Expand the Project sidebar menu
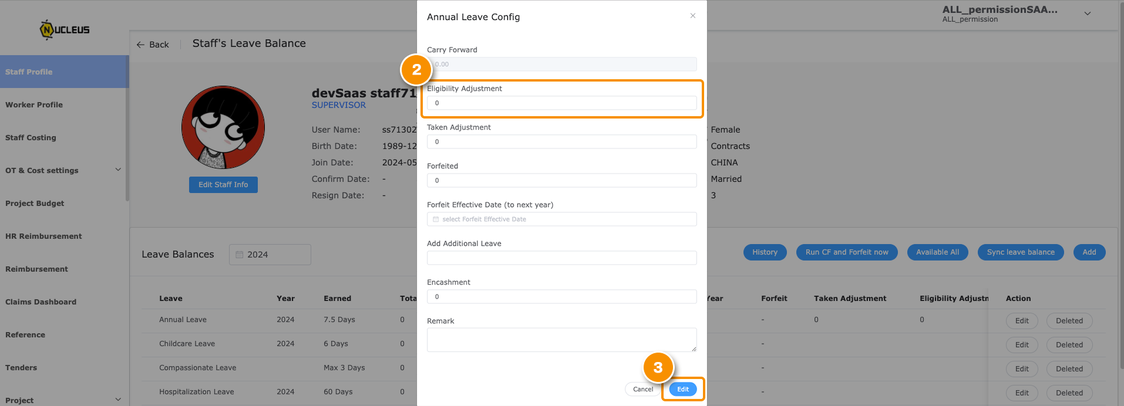This screenshot has height=406, width=1124. pyautogui.click(x=118, y=400)
